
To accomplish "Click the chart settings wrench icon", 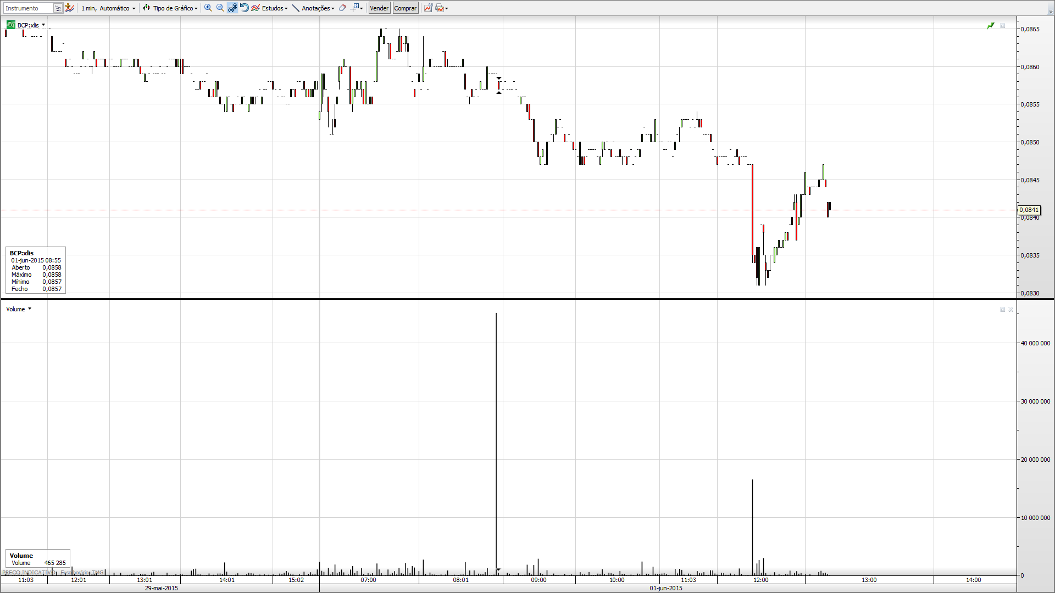I will click(x=428, y=8).
